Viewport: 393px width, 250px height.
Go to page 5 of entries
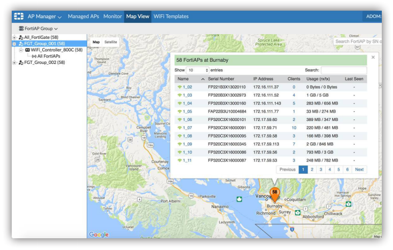pyautogui.click(x=339, y=170)
